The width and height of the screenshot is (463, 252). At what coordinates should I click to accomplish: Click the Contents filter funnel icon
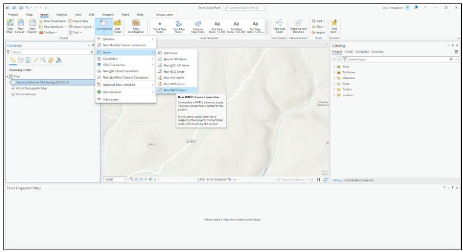click(x=8, y=52)
